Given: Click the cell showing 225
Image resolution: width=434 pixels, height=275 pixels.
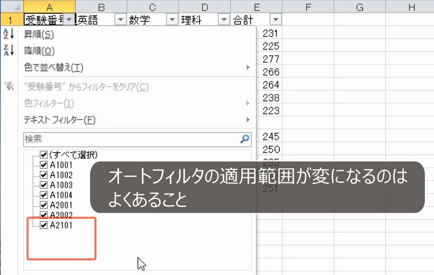Looking at the screenshot, I should 269,46.
